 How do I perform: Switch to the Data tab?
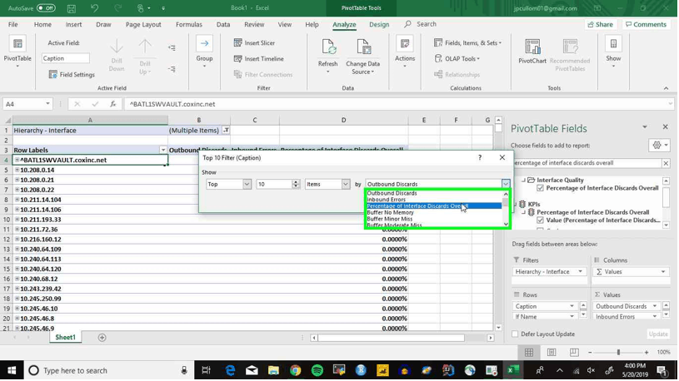coord(223,25)
